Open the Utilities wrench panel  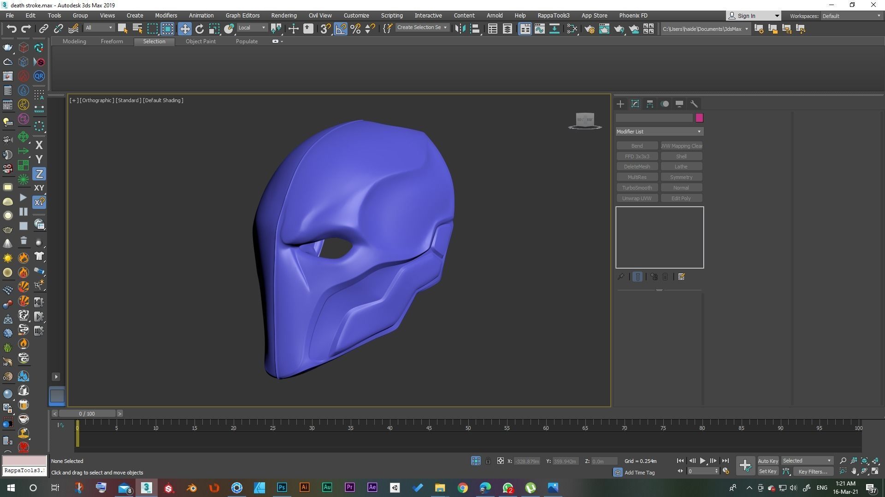[694, 104]
